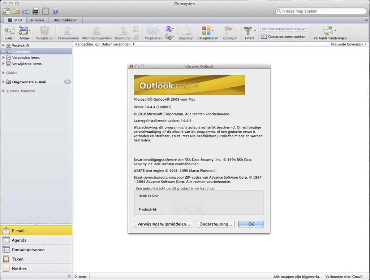Viewport: 370px width, 280px height.
Task: Click the send/receive icon in the top toolbar
Action: 7,11
